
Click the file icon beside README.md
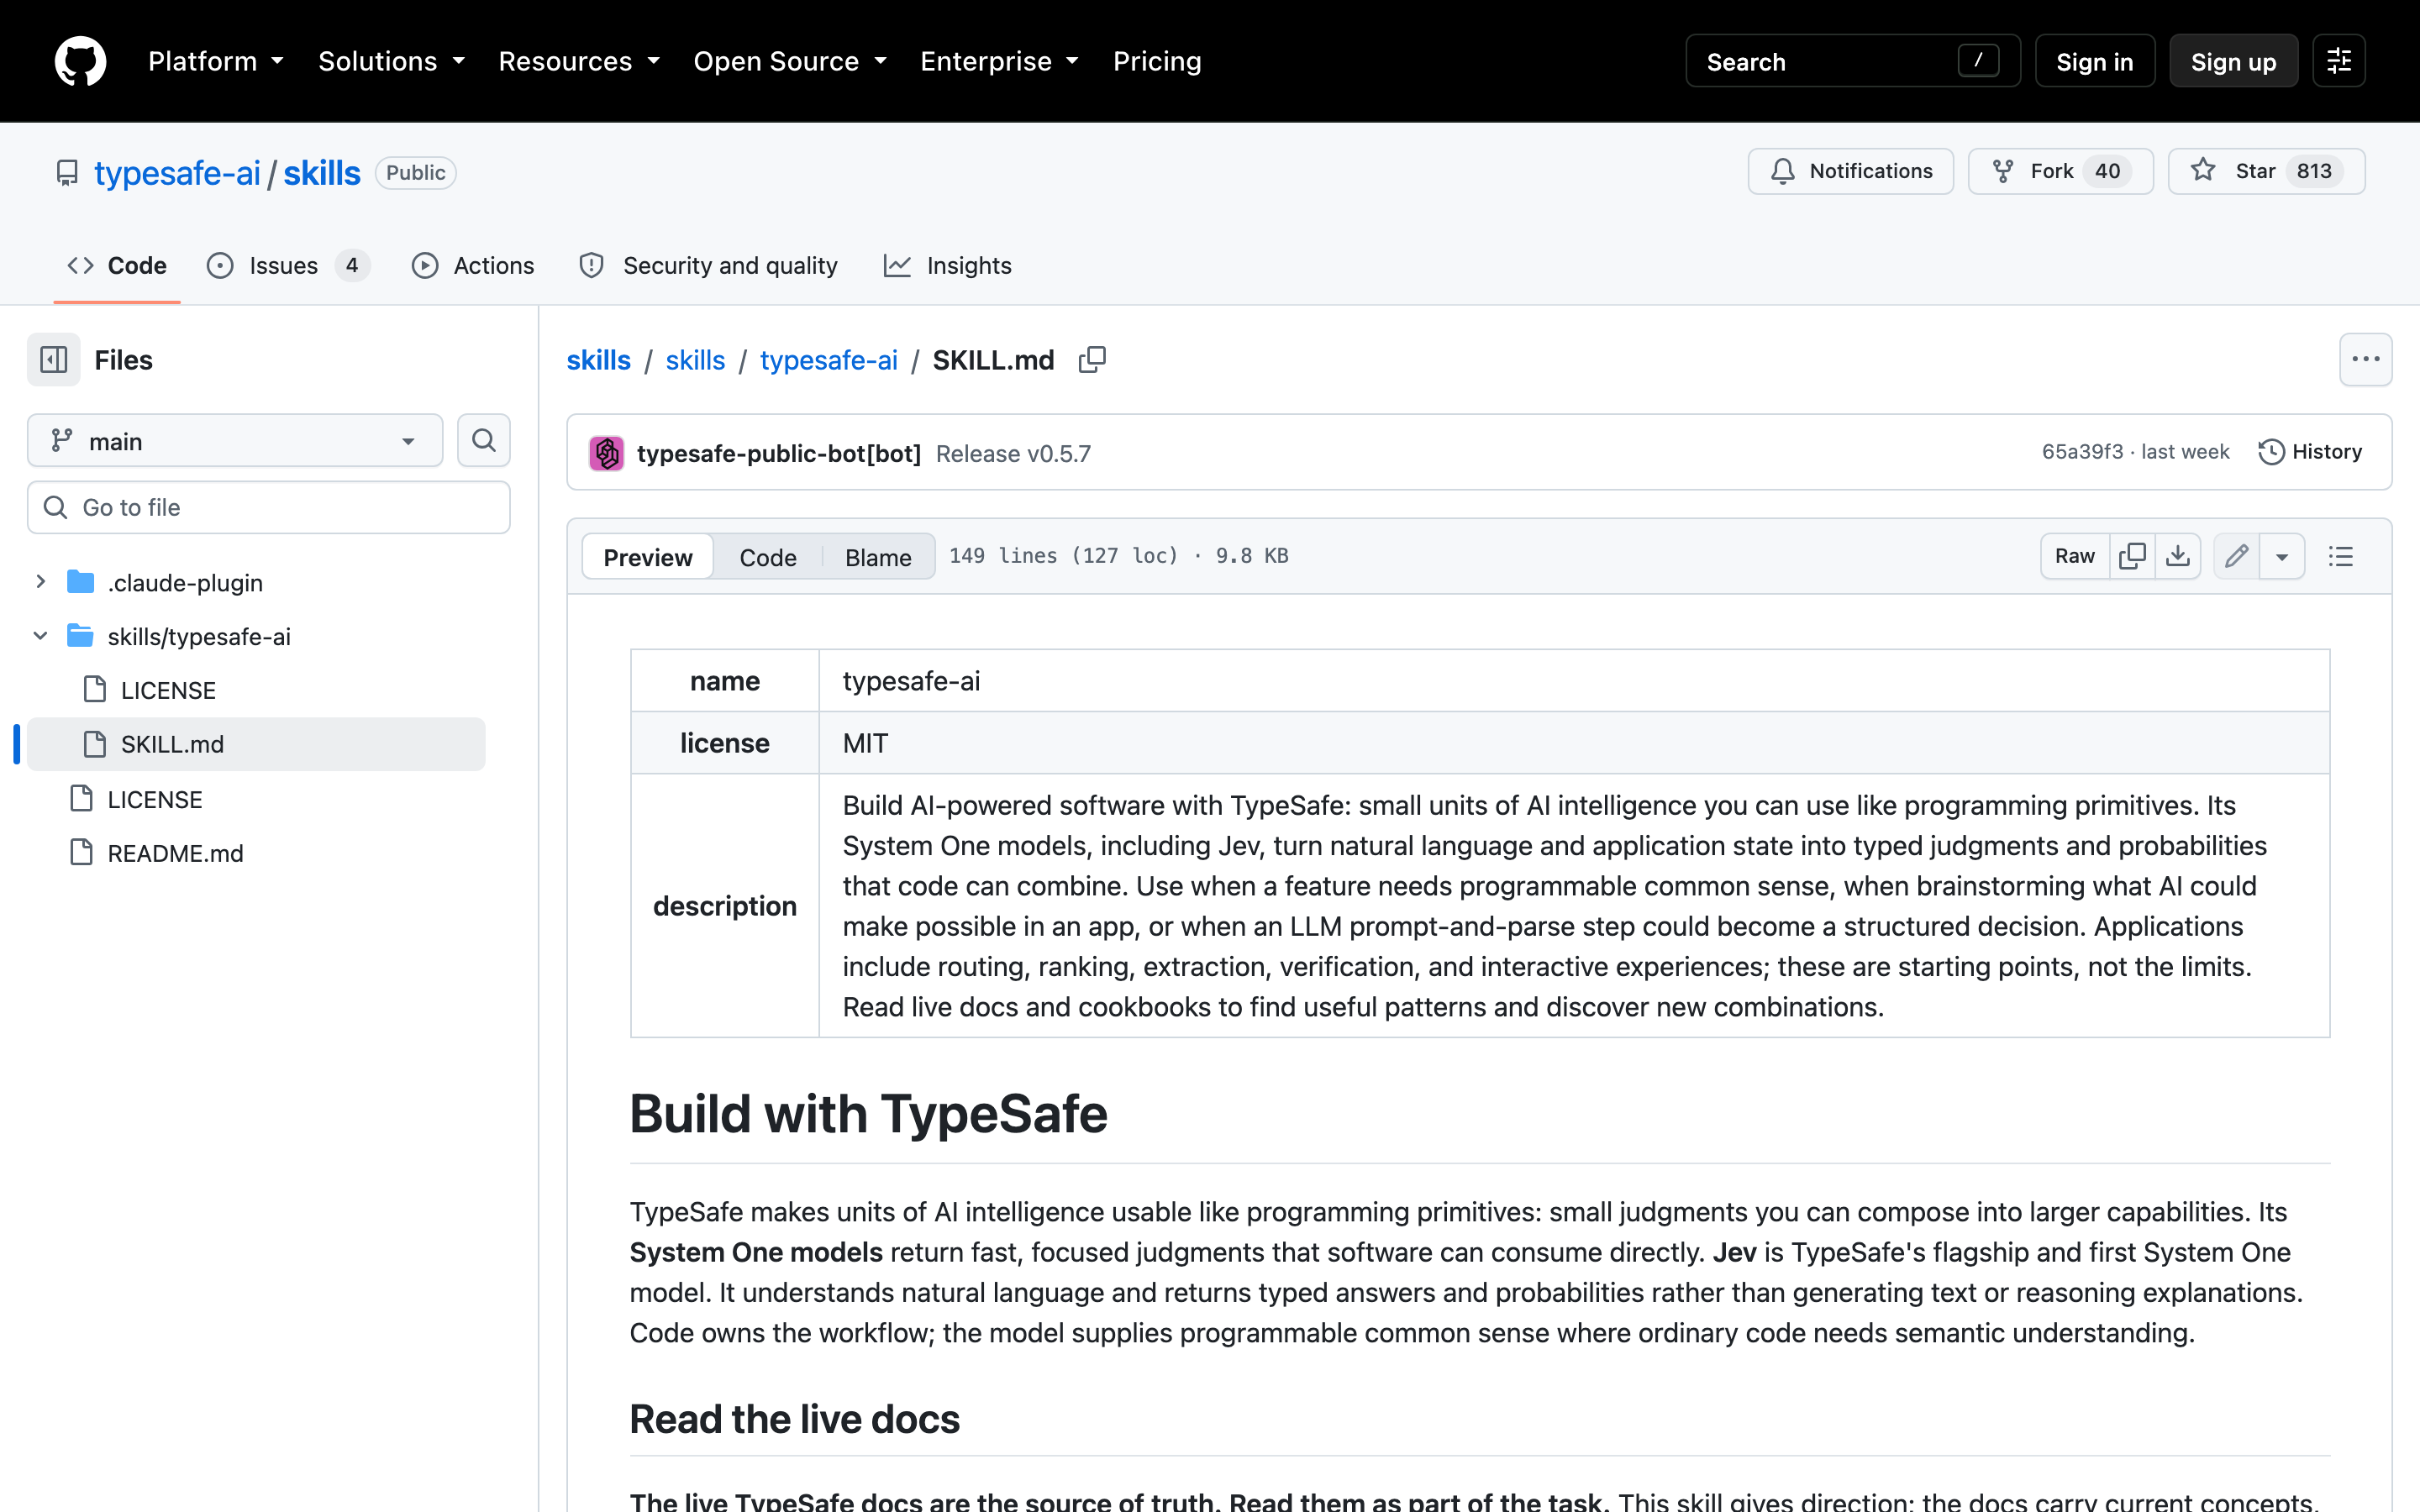81,853
